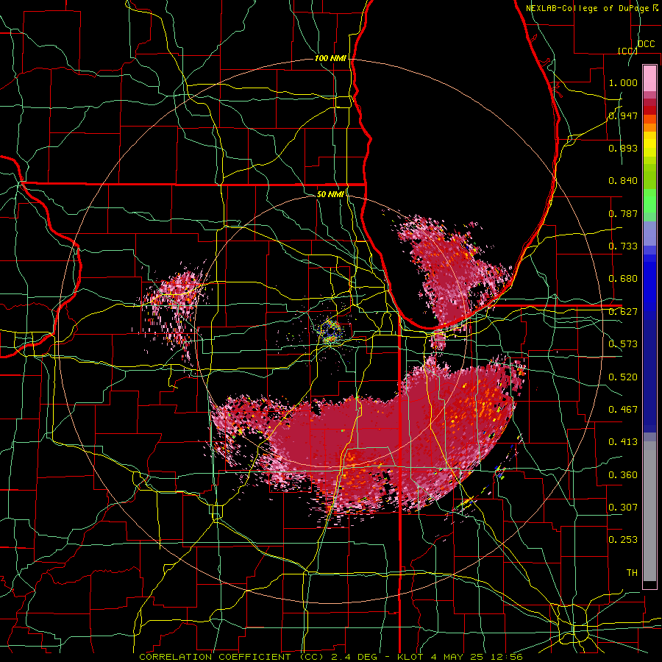
Task: Click the 0.627 scale value
Action: point(623,312)
